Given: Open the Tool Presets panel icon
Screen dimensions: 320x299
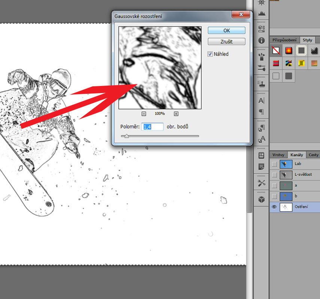Looking at the screenshot, I should 262,183.
